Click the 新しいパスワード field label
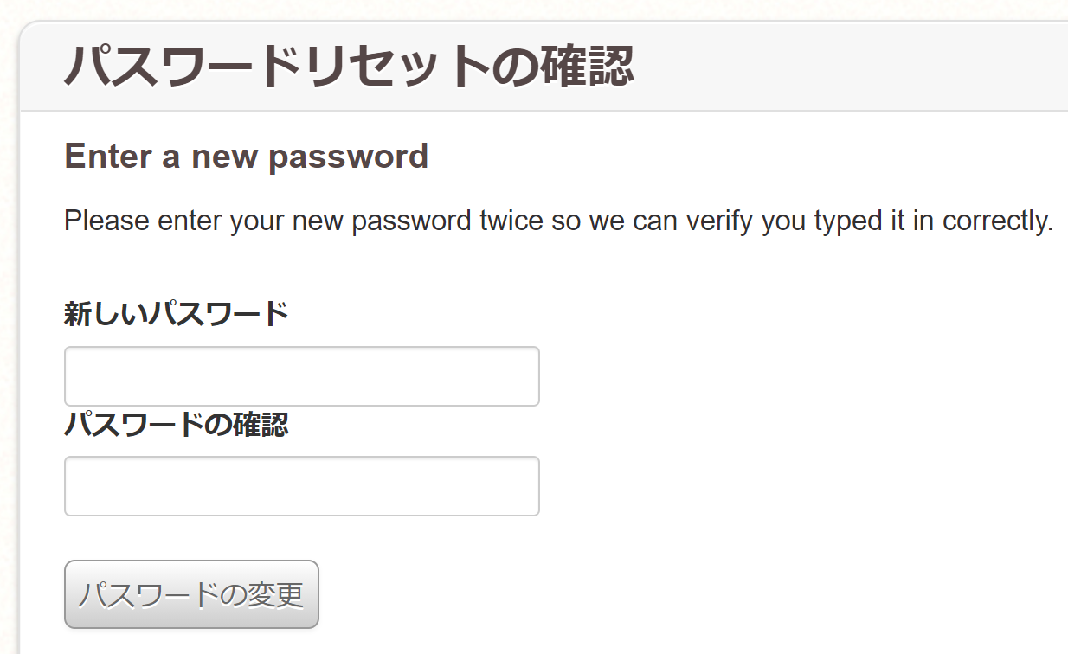 click(176, 314)
